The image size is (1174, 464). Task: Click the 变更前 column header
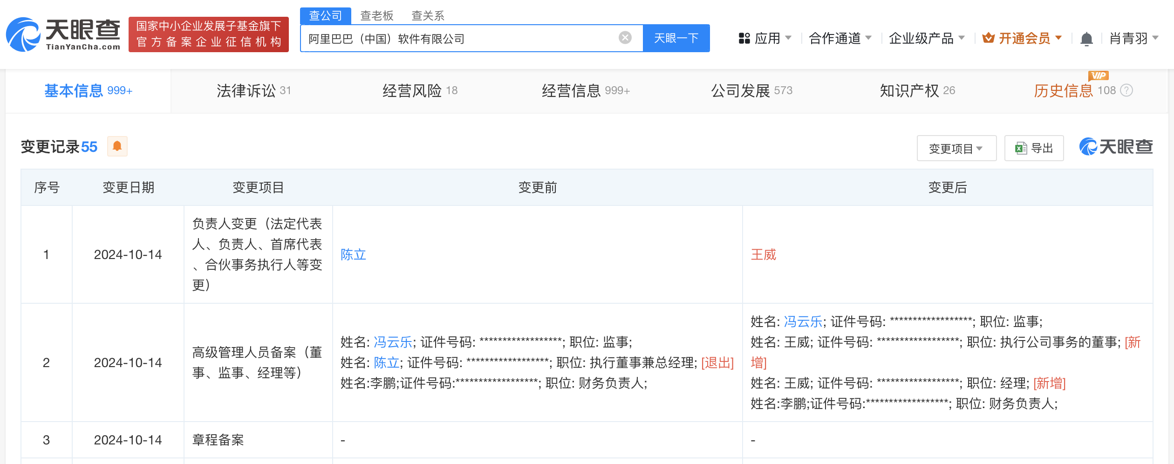(x=538, y=187)
